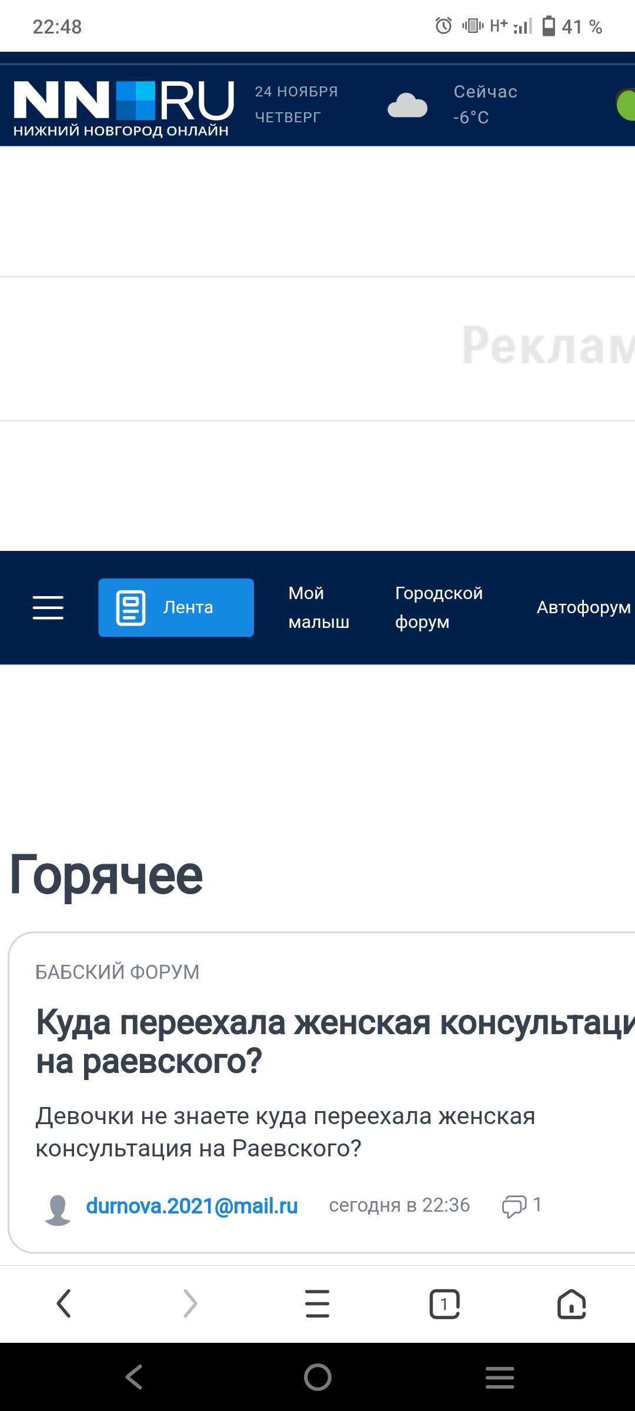Tap Android system home circle
The image size is (635, 1411).
click(317, 1376)
